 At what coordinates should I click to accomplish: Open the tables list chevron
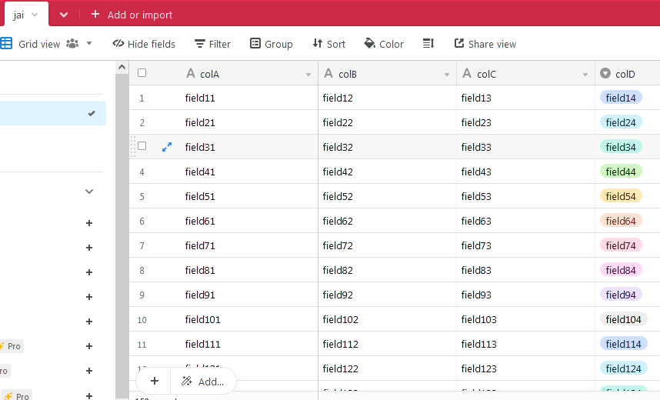pyautogui.click(x=64, y=15)
